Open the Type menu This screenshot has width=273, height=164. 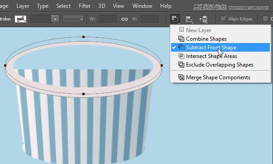(42, 6)
